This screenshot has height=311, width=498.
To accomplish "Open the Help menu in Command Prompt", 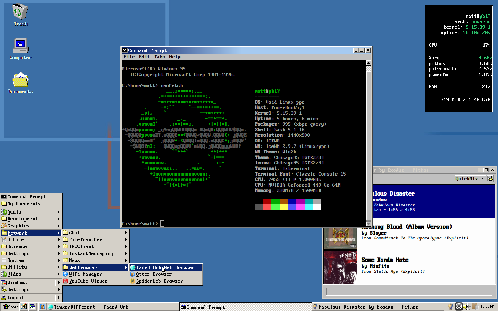I will pos(175,57).
